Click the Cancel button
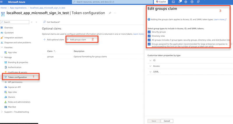This screenshot has width=233, height=124. click(x=167, y=121)
